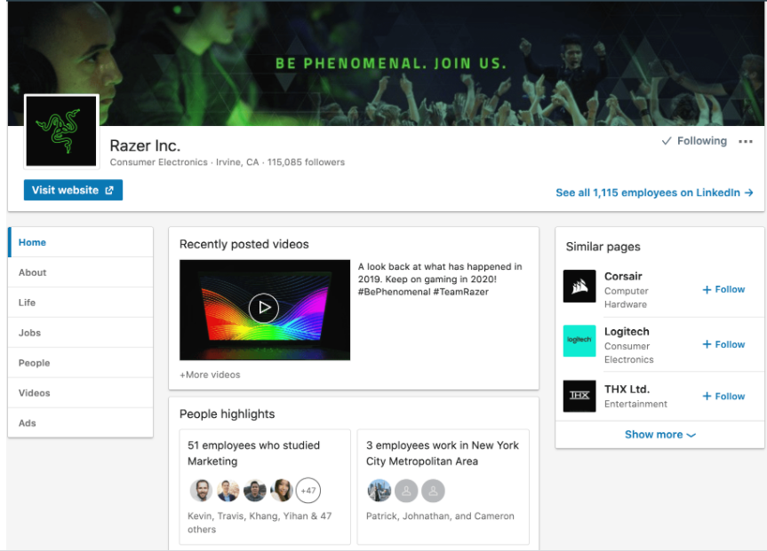Click the Razer Inc. company name

click(x=145, y=146)
